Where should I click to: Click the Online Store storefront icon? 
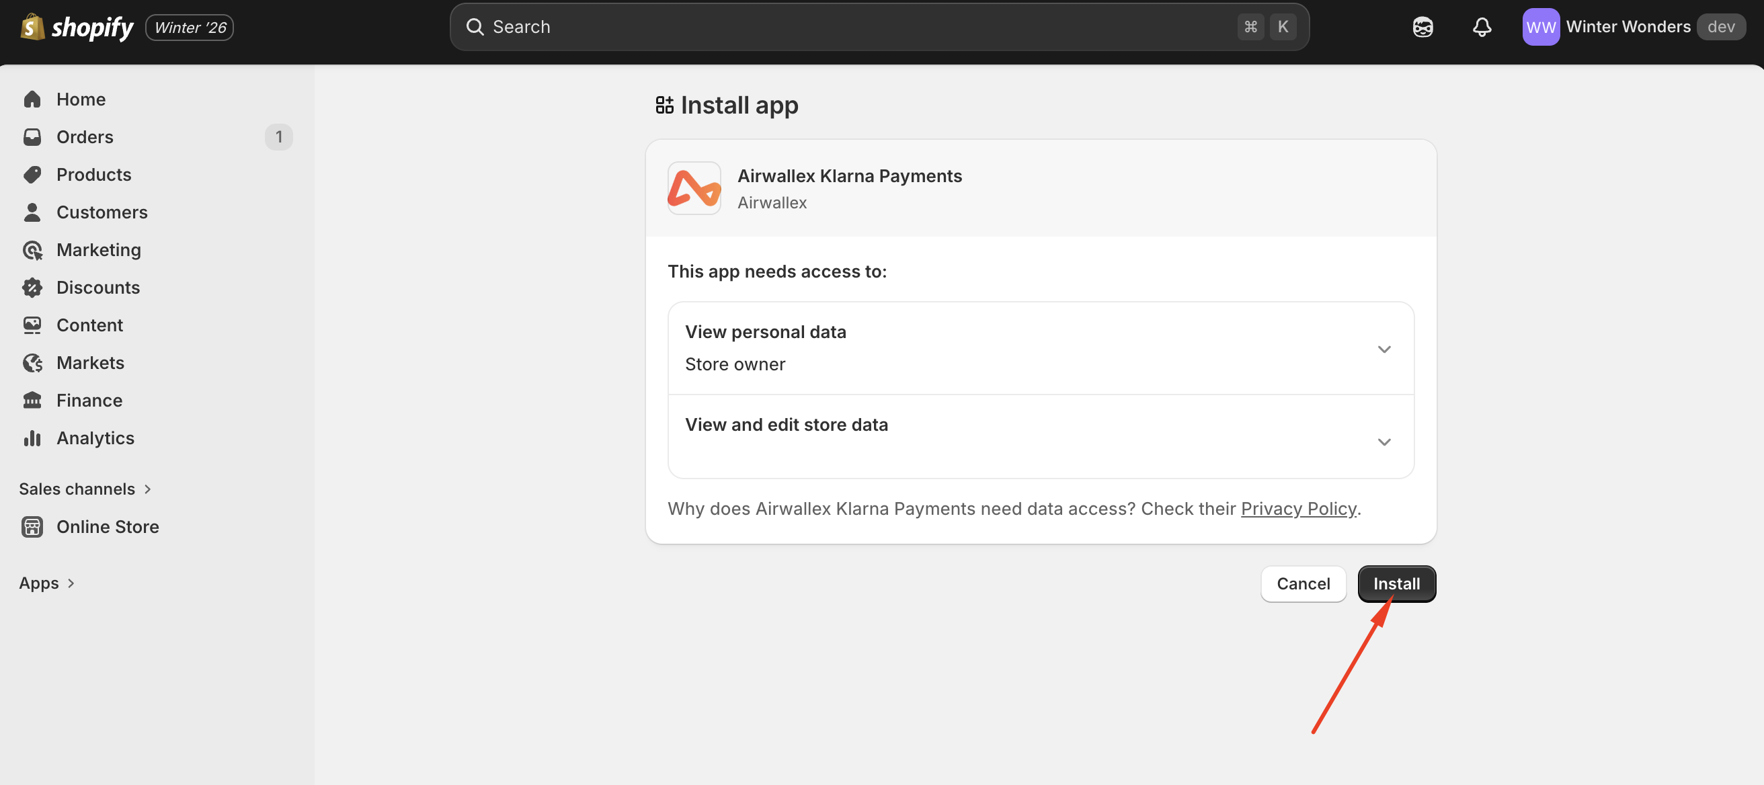click(x=32, y=527)
